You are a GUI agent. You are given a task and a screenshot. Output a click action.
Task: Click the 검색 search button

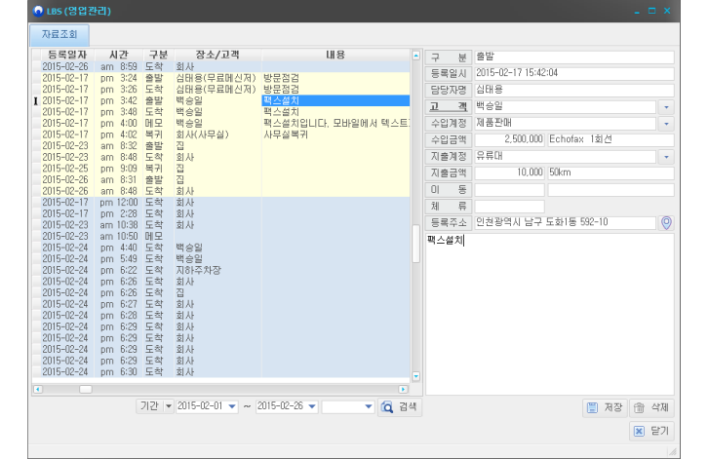(x=399, y=407)
